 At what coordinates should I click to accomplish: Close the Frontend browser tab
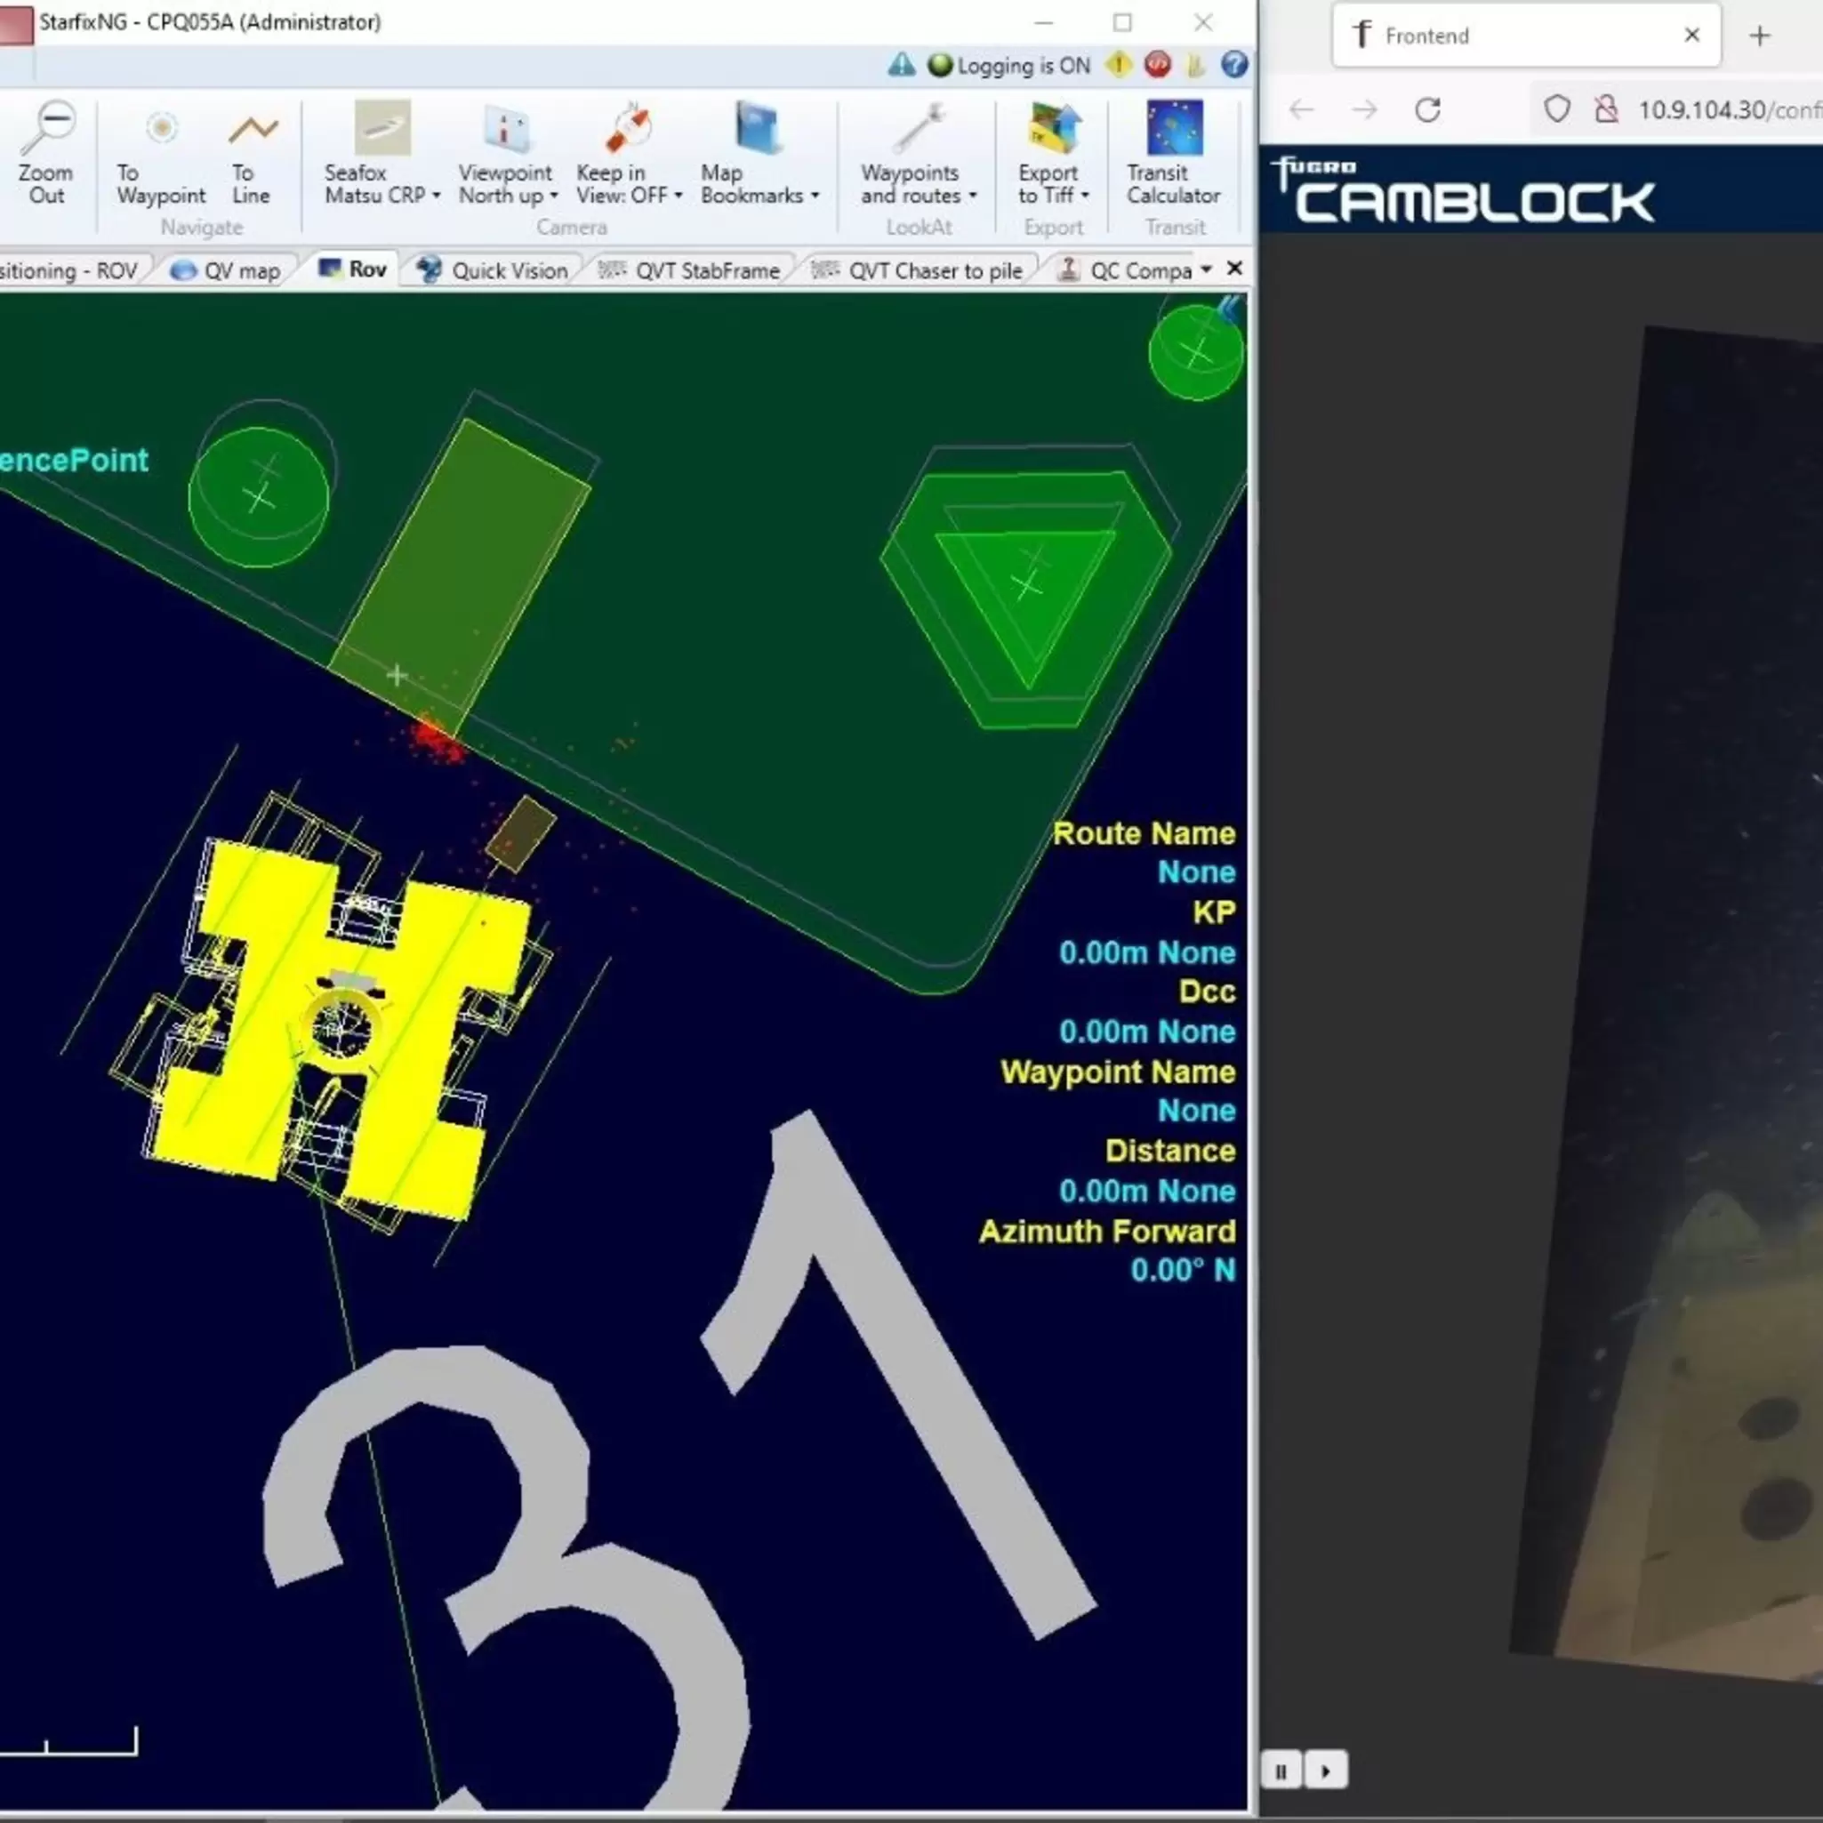coord(1692,35)
